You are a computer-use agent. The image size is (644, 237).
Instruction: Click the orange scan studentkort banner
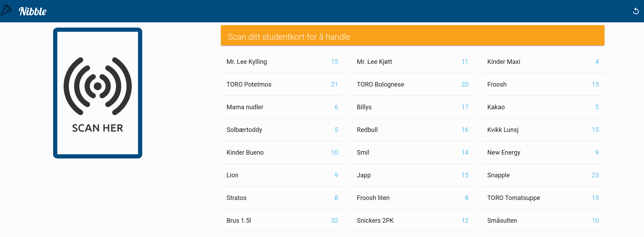pos(412,35)
